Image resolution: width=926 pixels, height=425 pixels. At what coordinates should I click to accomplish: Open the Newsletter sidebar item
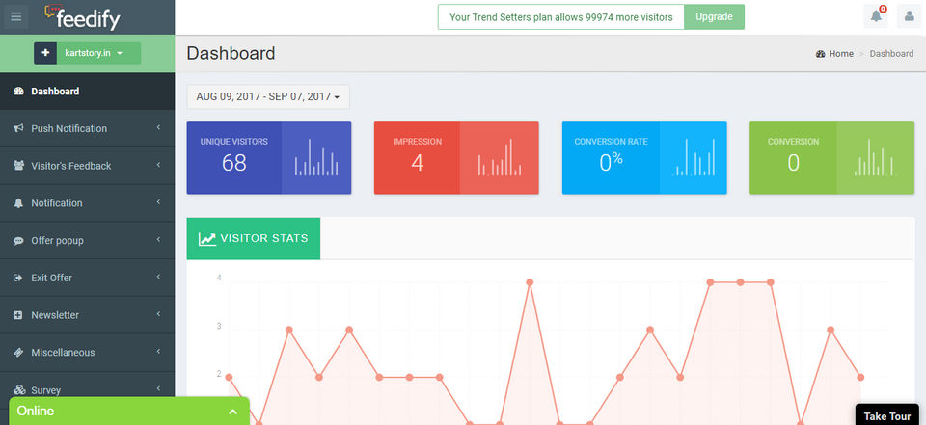[x=88, y=315]
